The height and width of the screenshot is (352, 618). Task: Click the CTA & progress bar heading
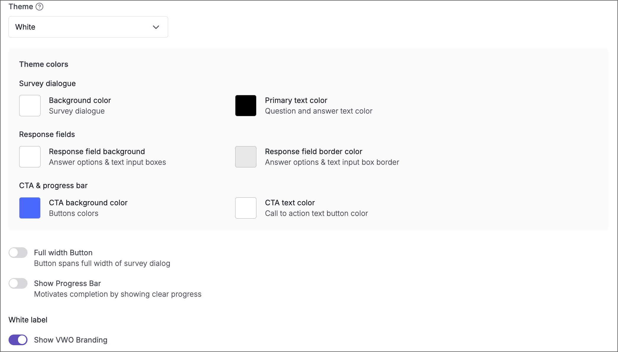click(x=53, y=185)
